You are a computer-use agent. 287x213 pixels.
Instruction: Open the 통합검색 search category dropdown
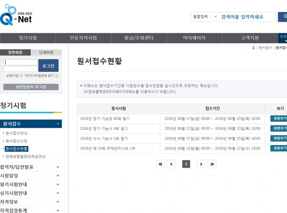click(205, 17)
